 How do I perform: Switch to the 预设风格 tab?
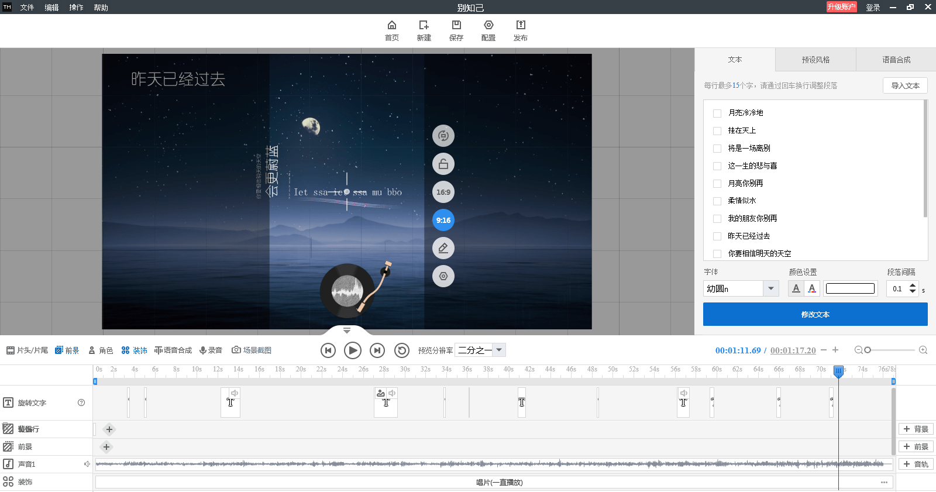coord(815,60)
